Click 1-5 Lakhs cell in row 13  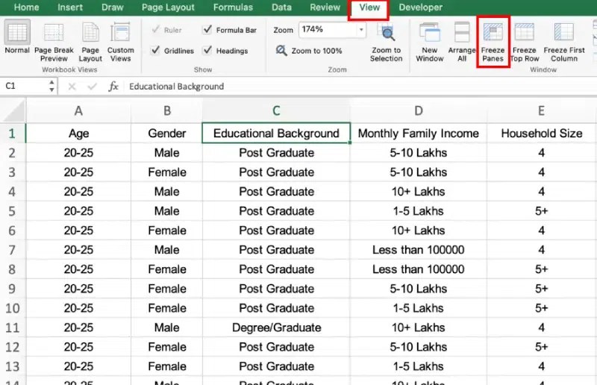(418, 366)
